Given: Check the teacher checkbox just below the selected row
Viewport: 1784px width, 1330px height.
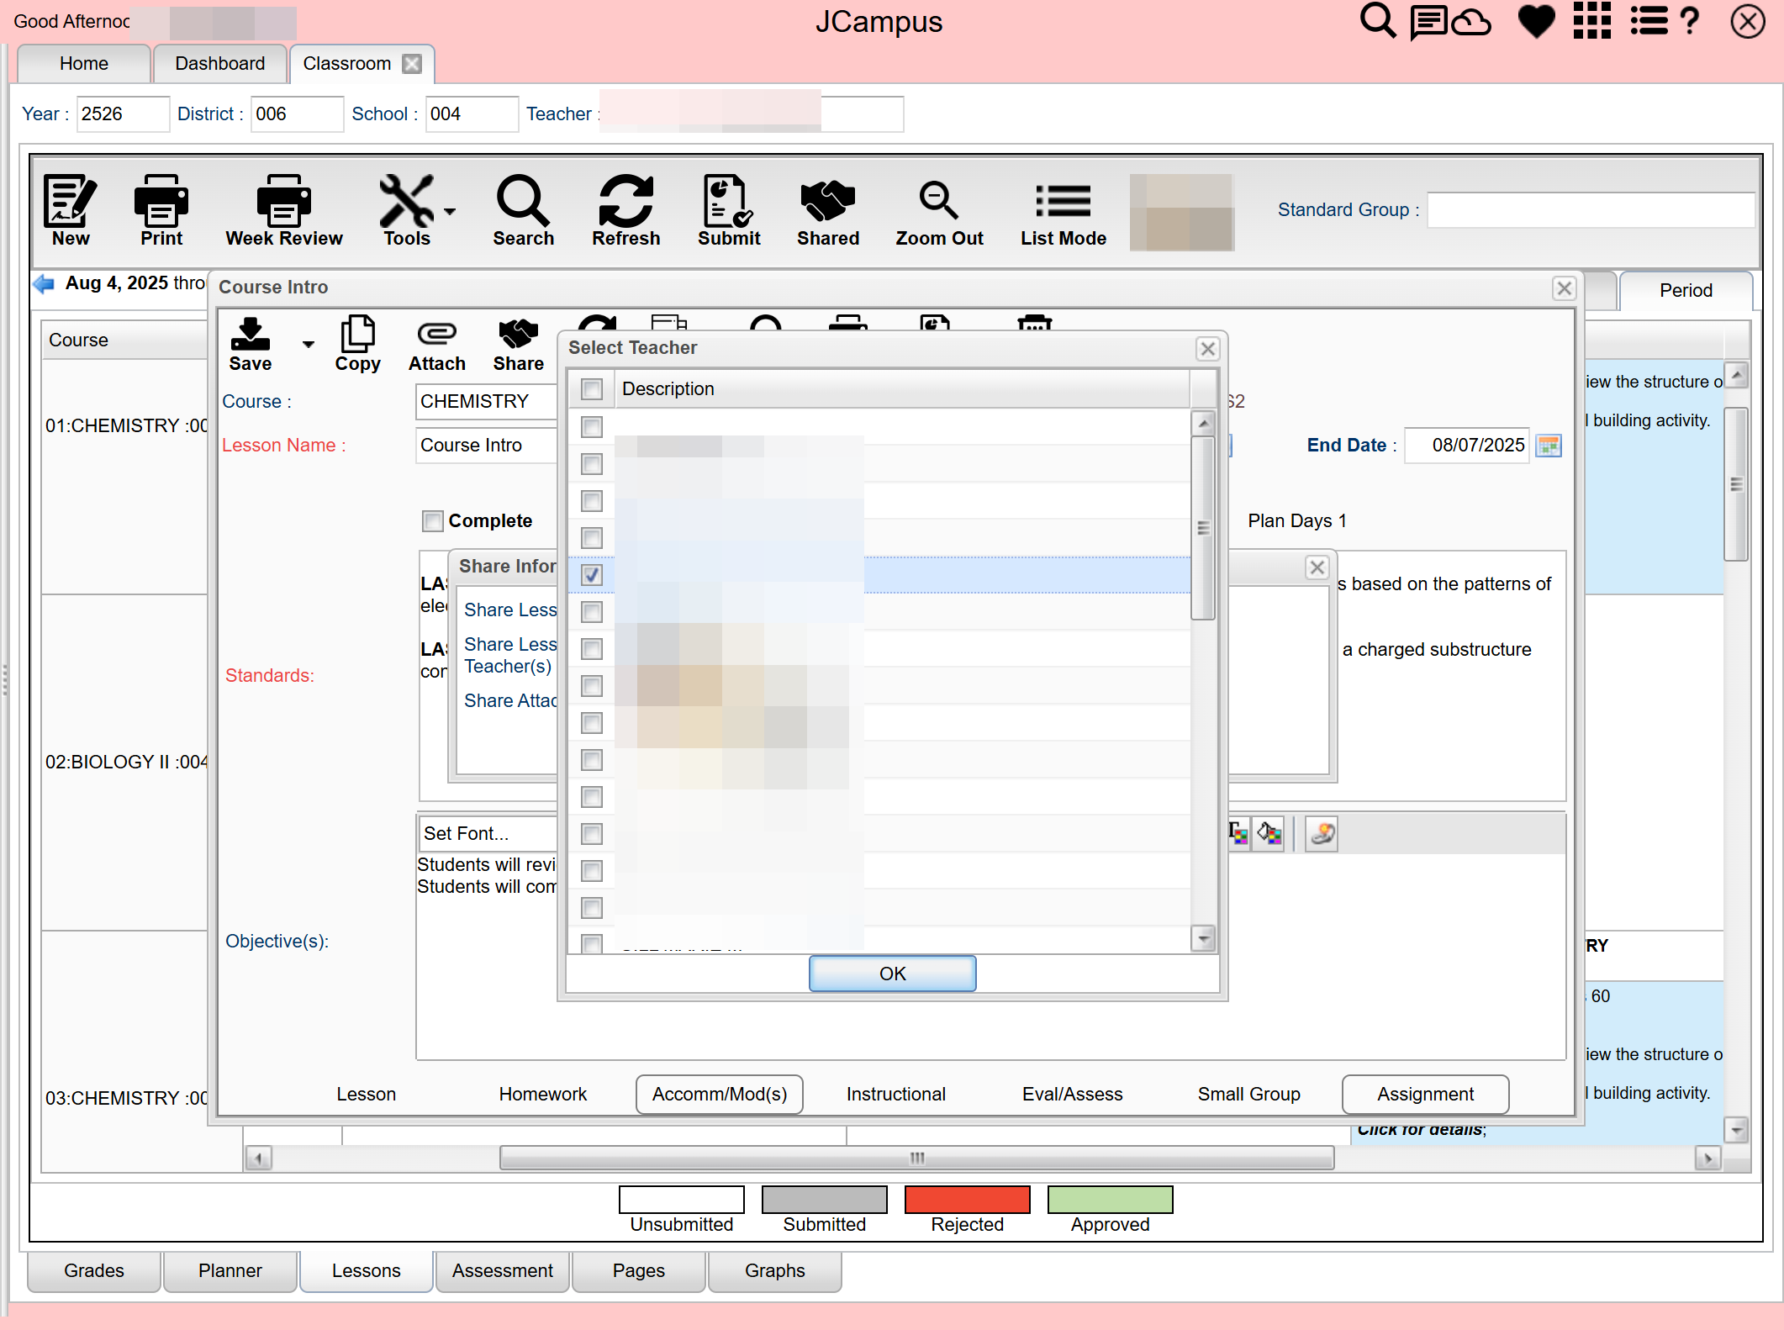Looking at the screenshot, I should pyautogui.click(x=592, y=612).
